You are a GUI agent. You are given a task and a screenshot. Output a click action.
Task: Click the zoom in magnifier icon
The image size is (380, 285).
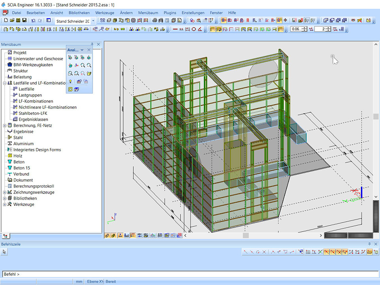[83, 65]
